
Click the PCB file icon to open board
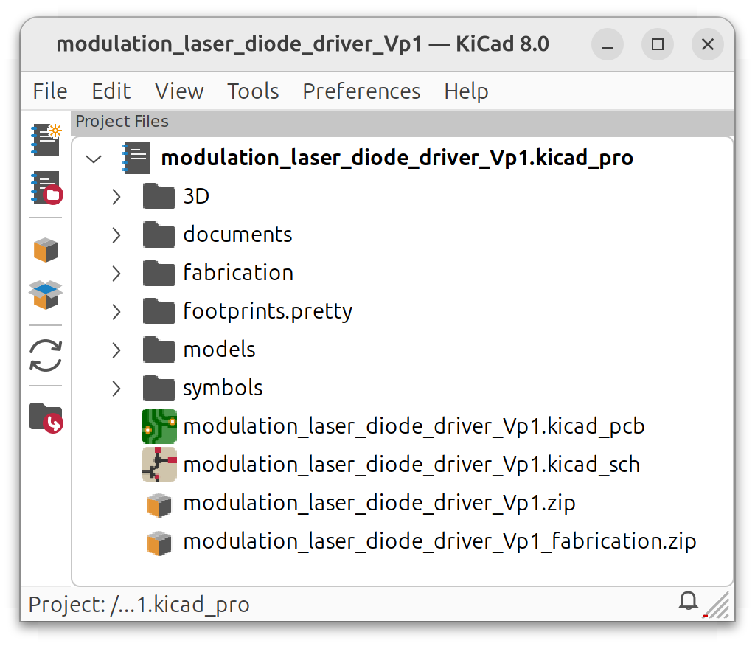(x=159, y=426)
